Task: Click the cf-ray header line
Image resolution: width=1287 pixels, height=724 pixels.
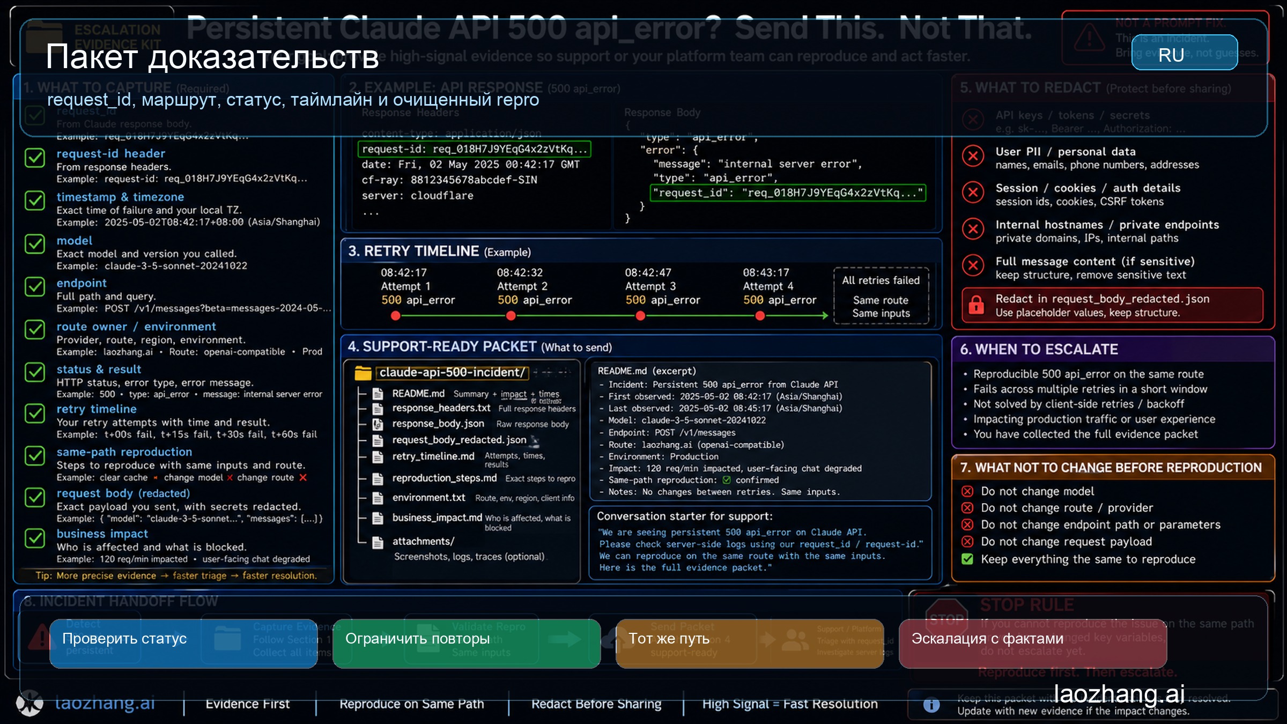Action: (x=449, y=180)
